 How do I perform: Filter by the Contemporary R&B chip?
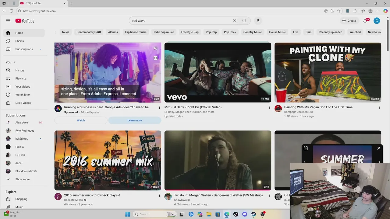(x=89, y=32)
